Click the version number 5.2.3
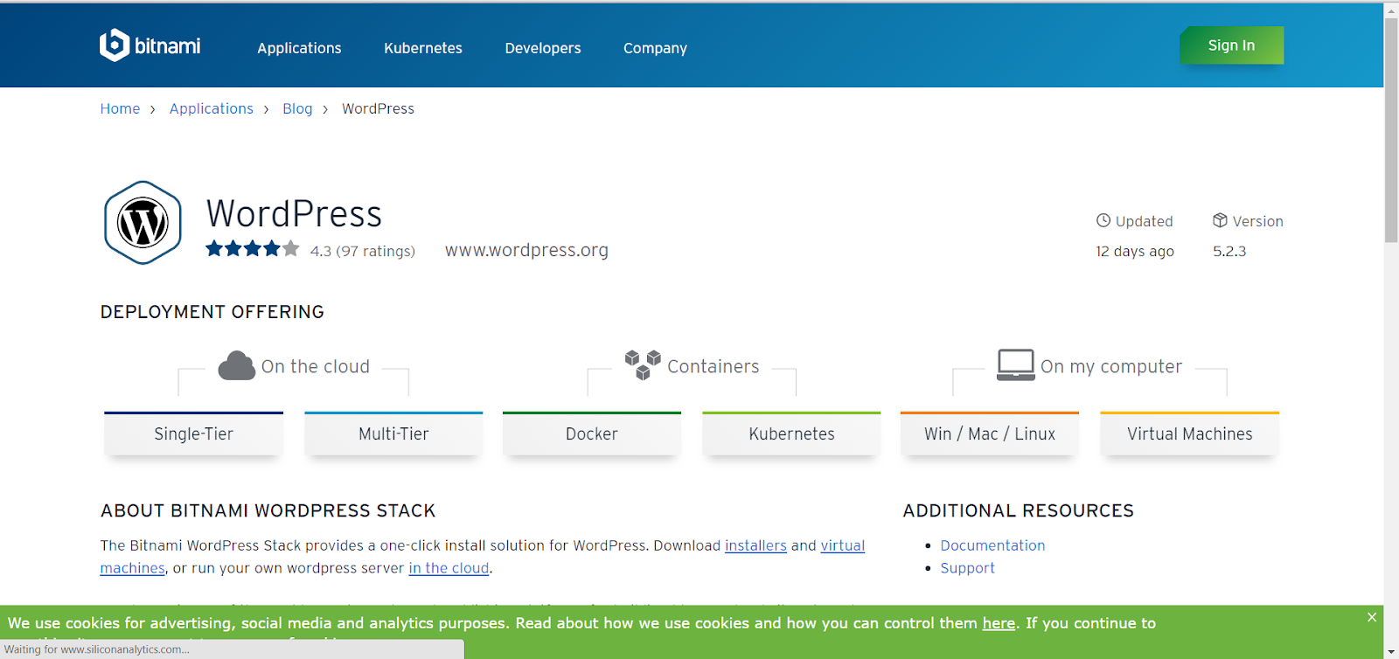 (1229, 251)
